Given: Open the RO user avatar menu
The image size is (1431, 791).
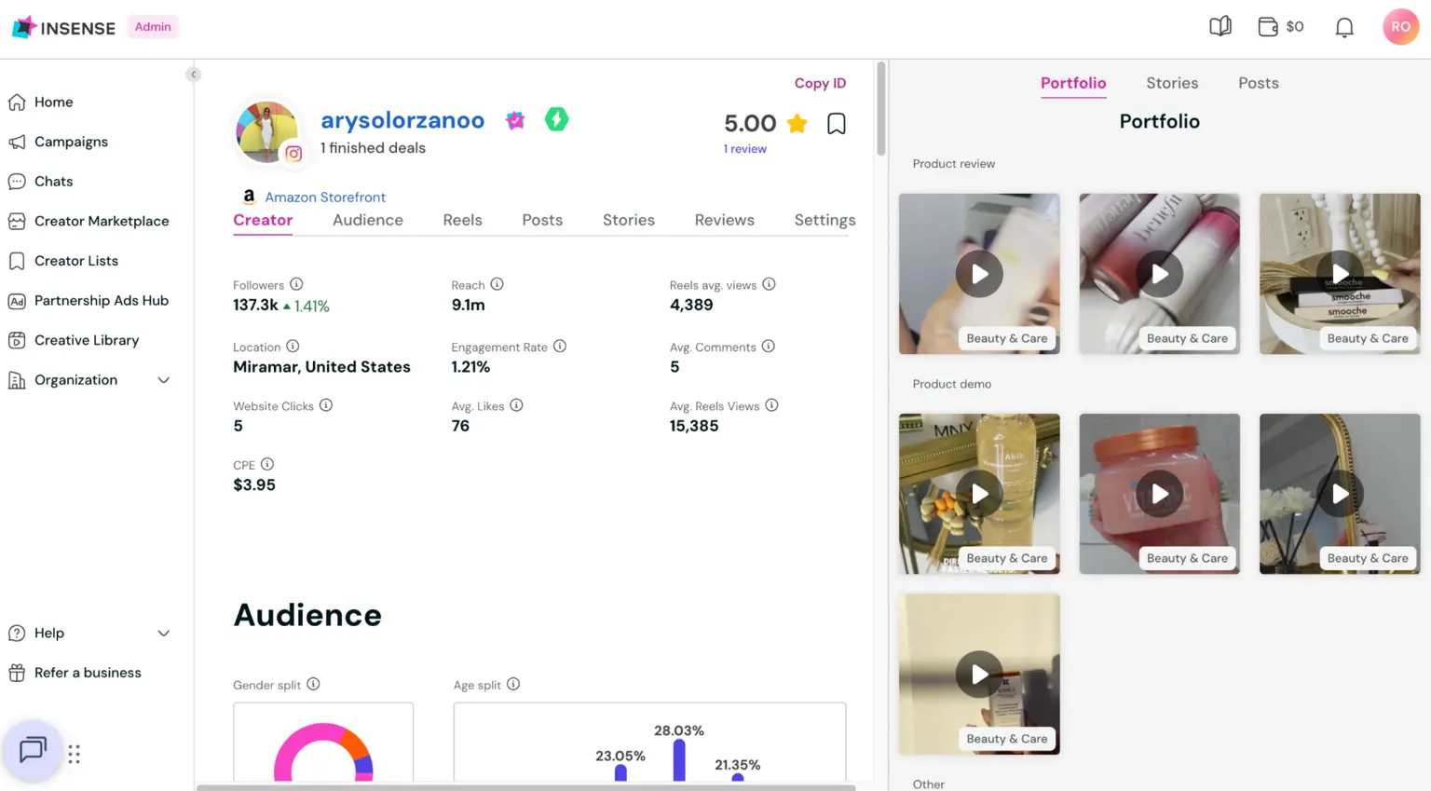Looking at the screenshot, I should pos(1400,27).
